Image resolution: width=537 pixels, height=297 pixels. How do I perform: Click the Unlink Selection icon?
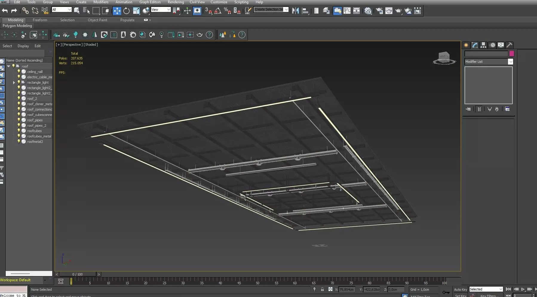pos(35,11)
